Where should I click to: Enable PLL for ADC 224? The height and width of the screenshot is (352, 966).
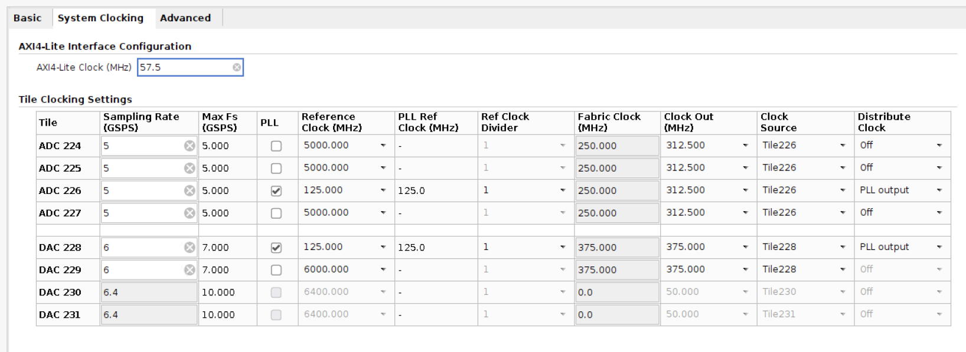pos(276,146)
